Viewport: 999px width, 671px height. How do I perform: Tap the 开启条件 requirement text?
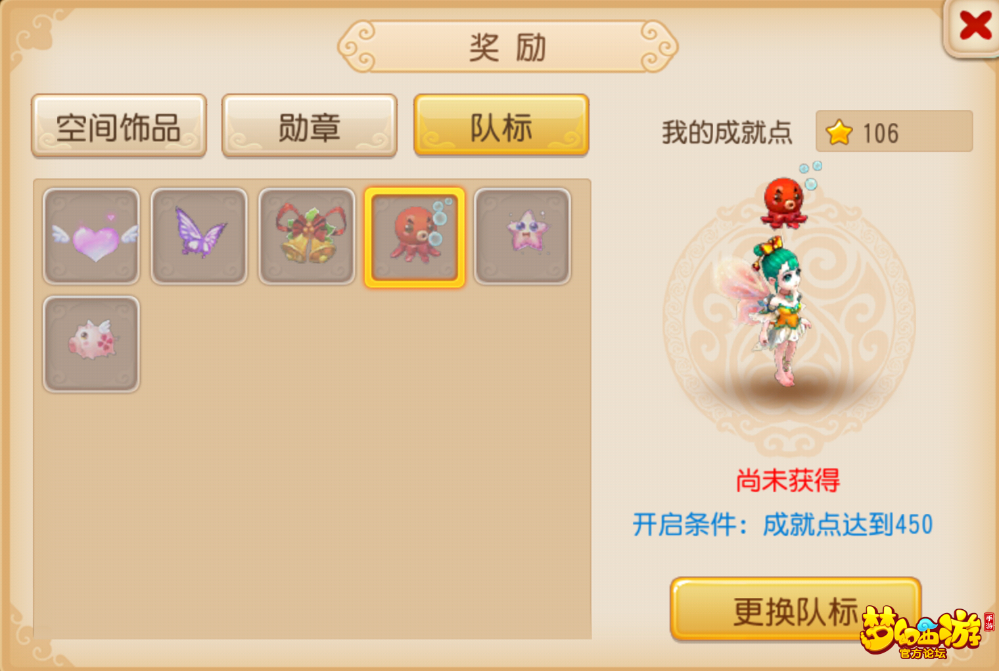(x=782, y=524)
